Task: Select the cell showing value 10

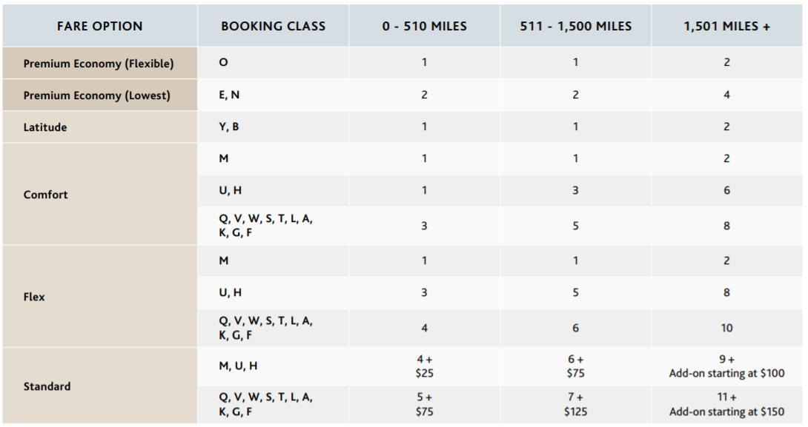Action: (726, 328)
